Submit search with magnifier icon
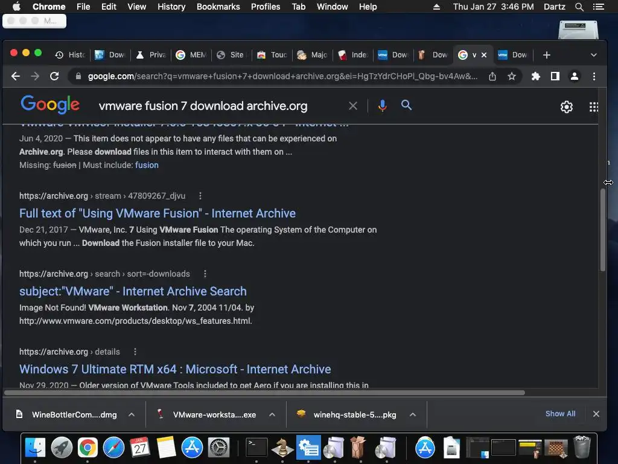 pyautogui.click(x=406, y=105)
